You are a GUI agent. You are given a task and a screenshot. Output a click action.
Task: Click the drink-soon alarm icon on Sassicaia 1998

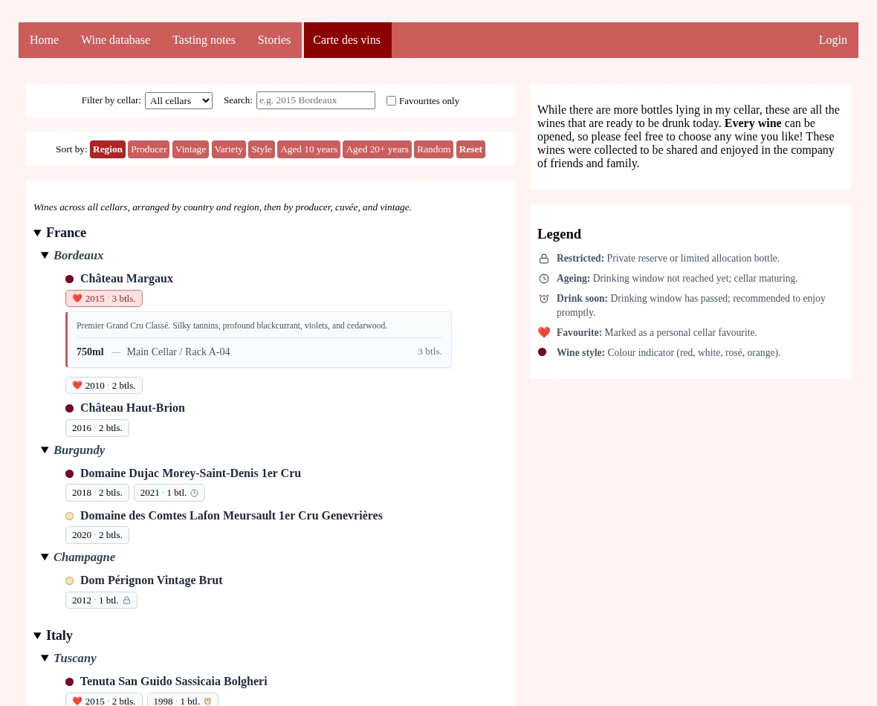pos(207,701)
